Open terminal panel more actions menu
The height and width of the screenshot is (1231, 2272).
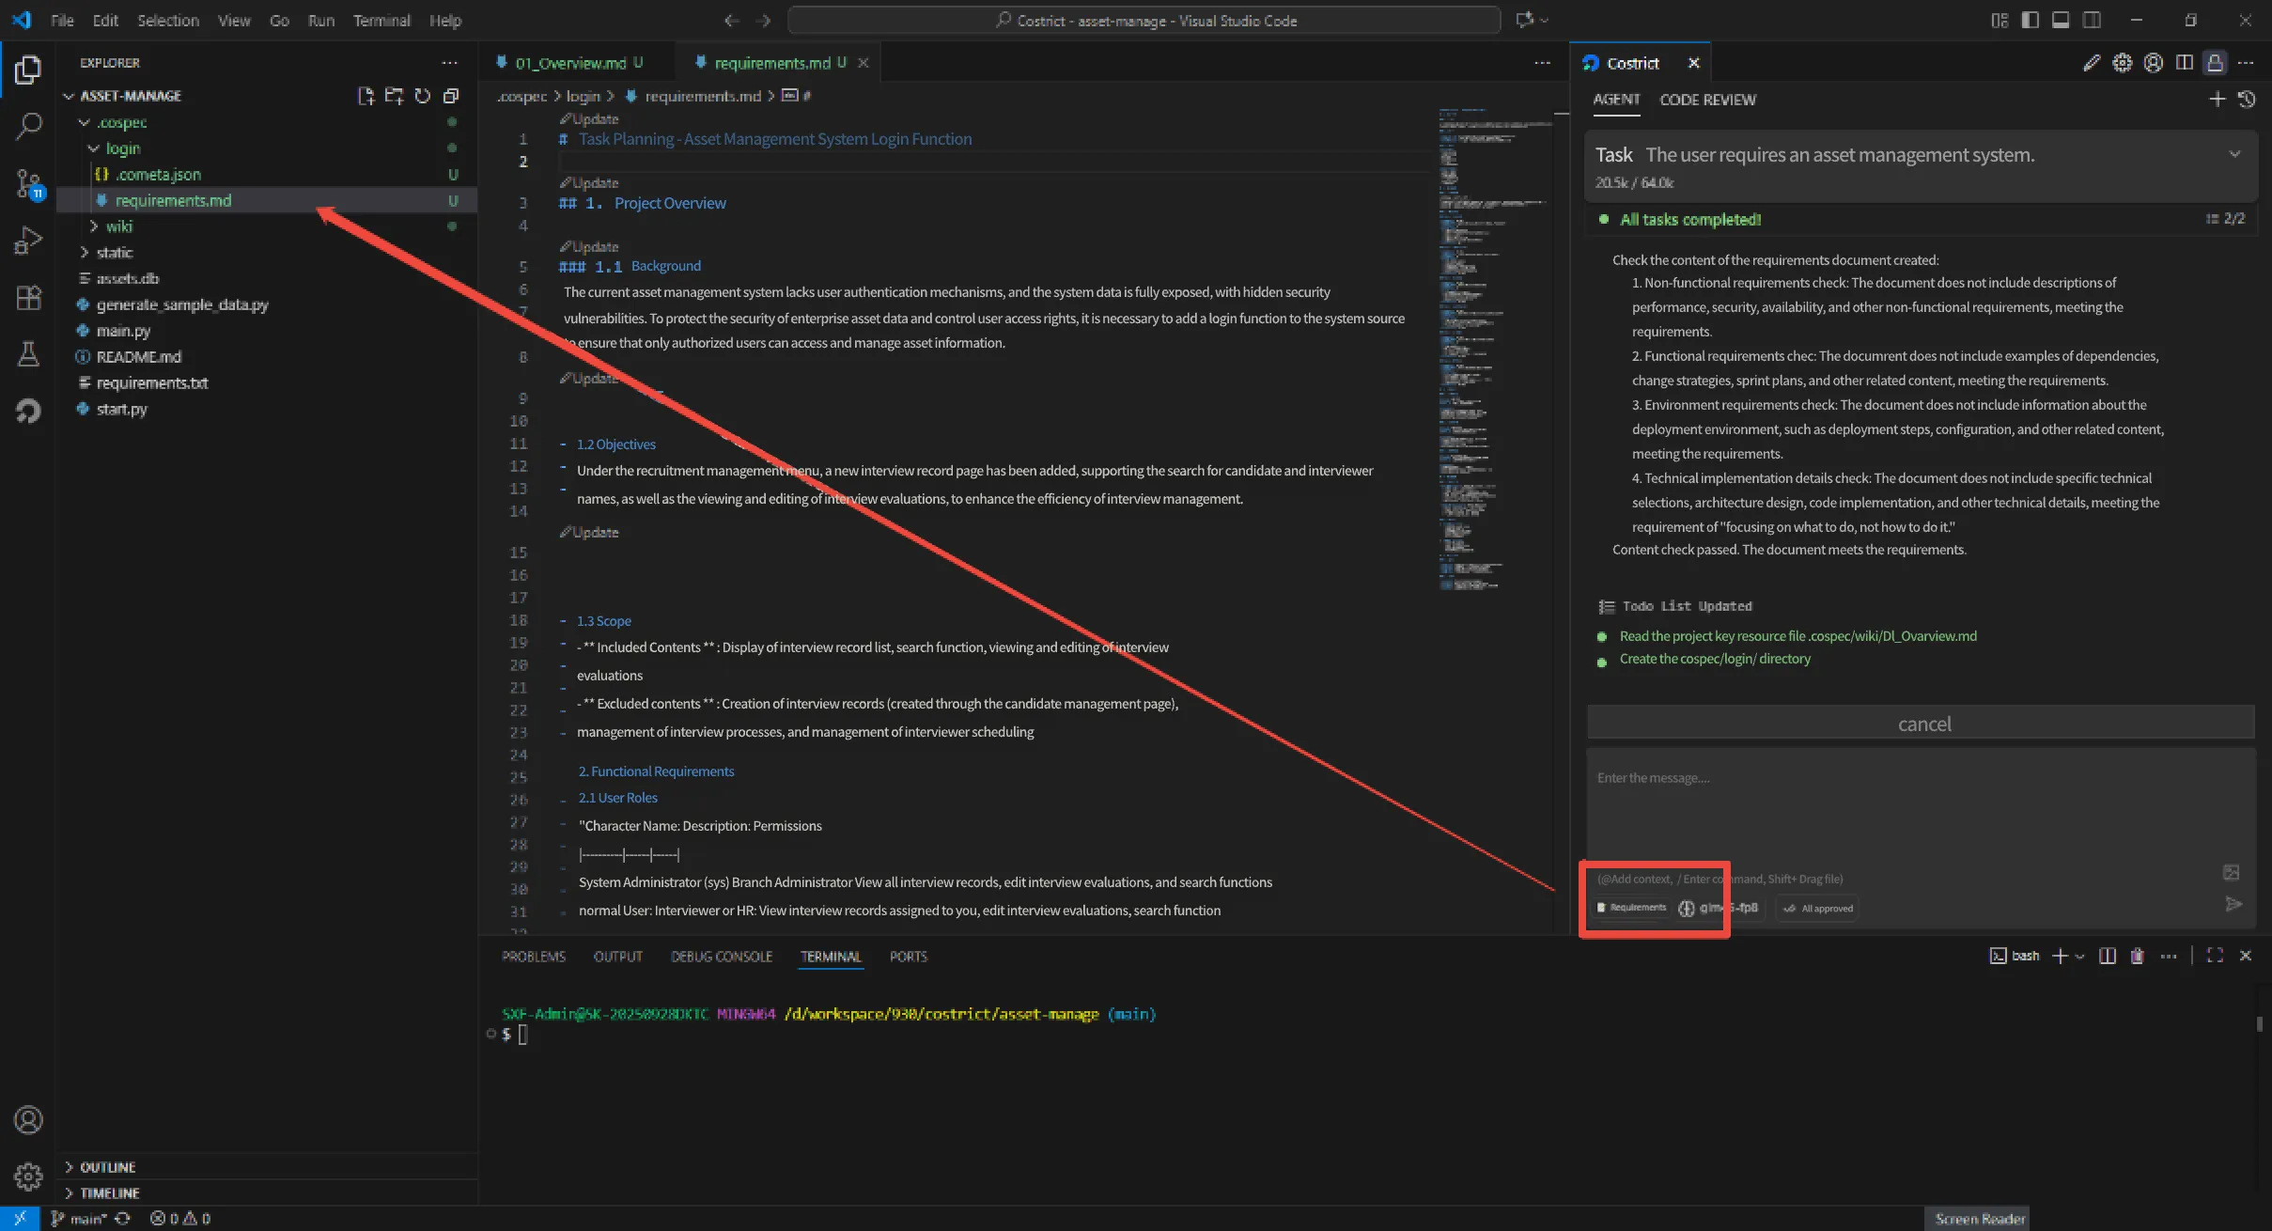[x=2169, y=956]
